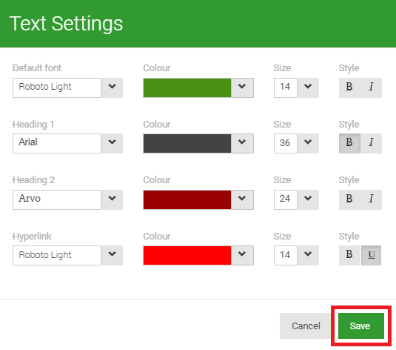The width and height of the screenshot is (396, 350).
Task: Click the green Default font colour swatch
Action: (x=187, y=87)
